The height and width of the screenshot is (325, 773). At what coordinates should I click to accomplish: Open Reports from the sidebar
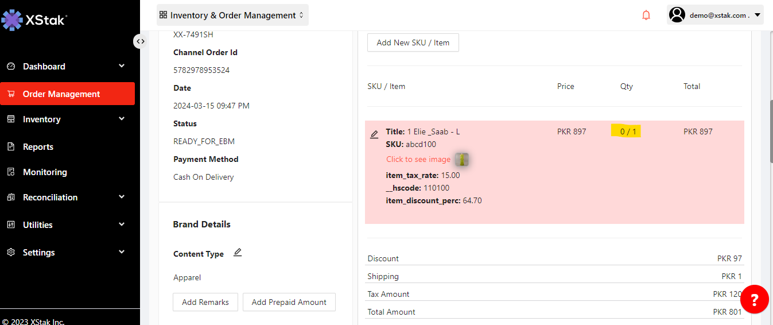(x=38, y=147)
